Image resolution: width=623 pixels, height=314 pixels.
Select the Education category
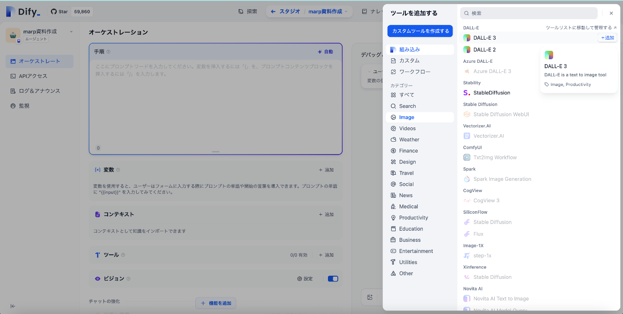pyautogui.click(x=420, y=228)
